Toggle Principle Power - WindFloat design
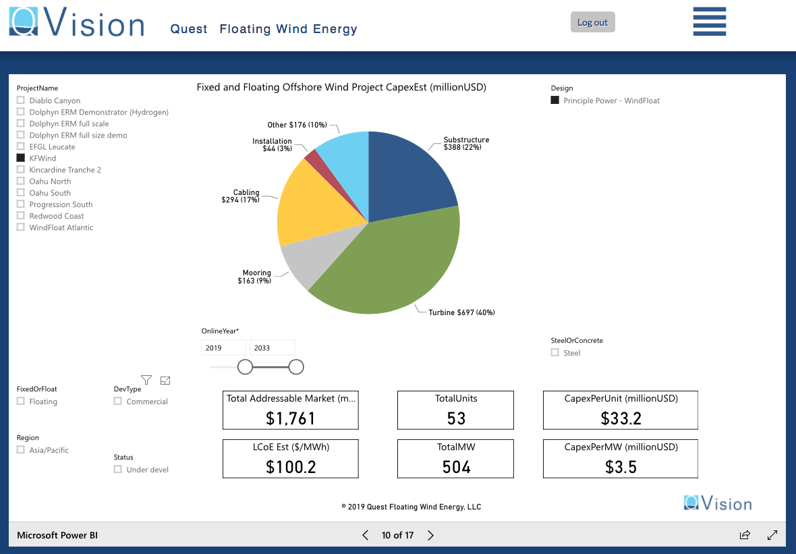Image resolution: width=796 pixels, height=554 pixels. 555,100
